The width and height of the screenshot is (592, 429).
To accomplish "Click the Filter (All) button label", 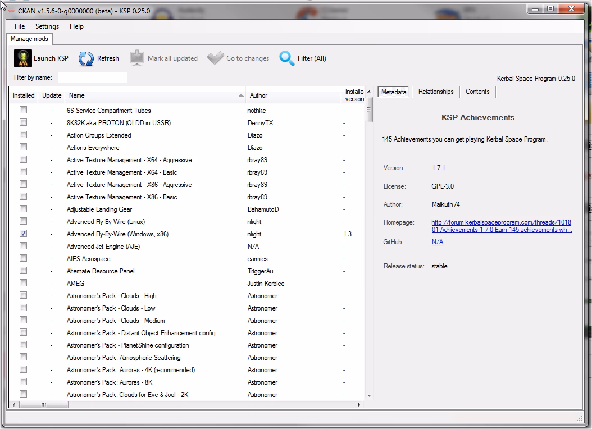I will coord(312,58).
